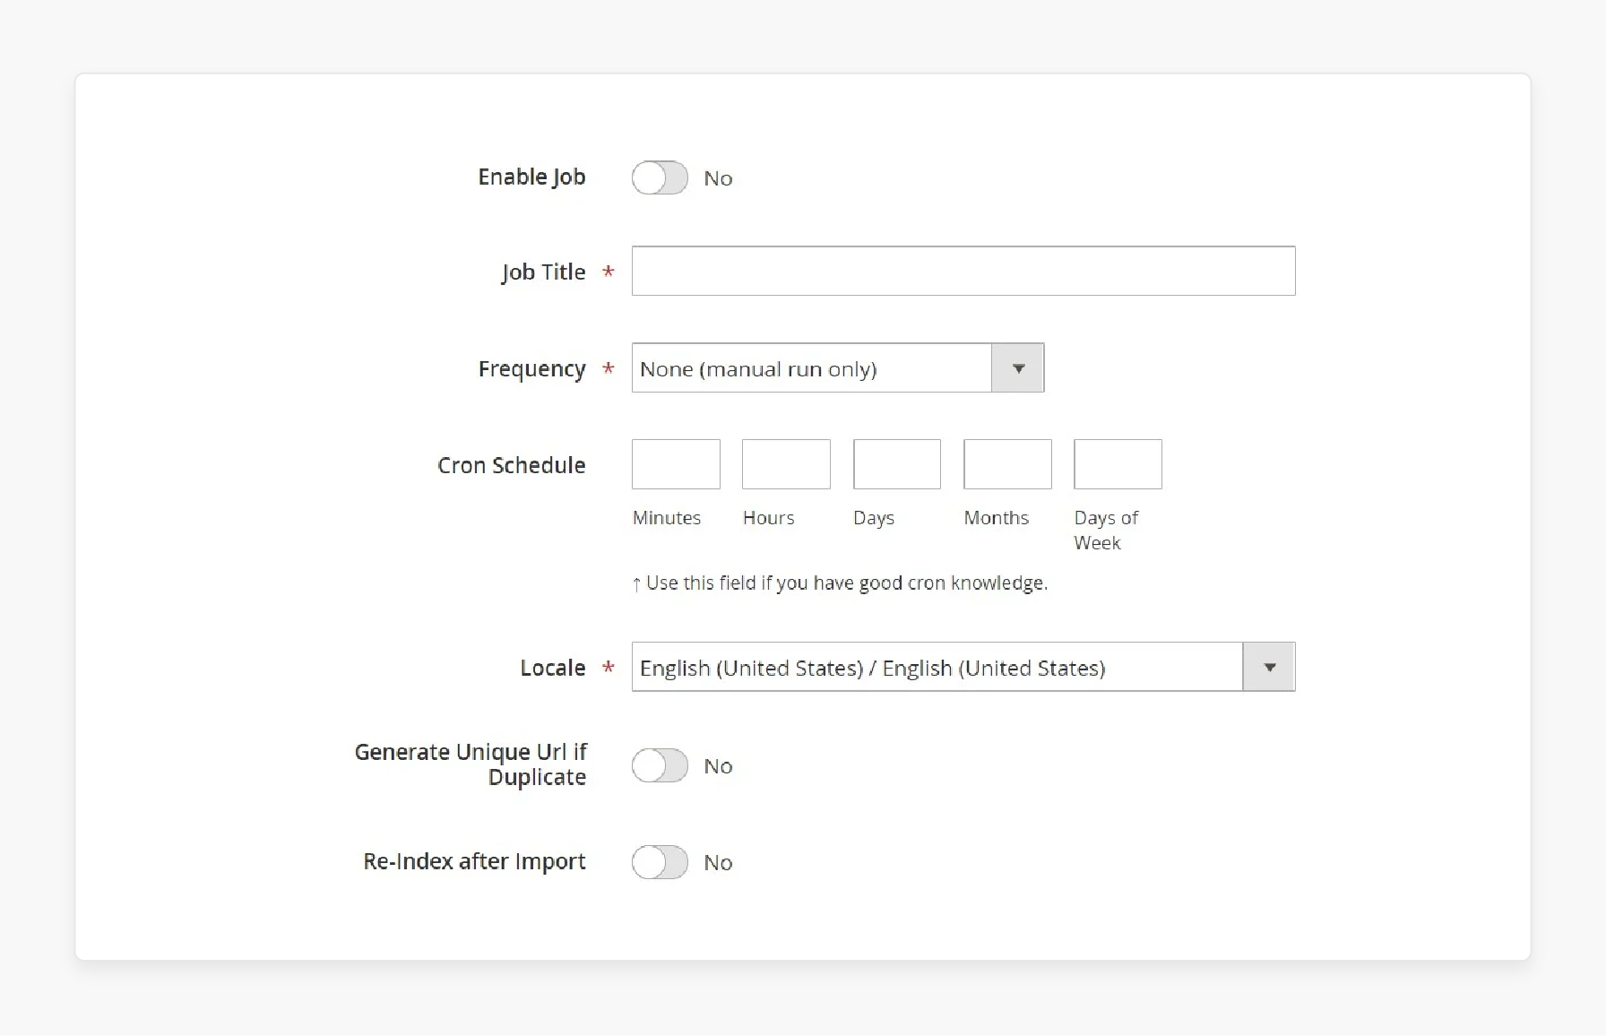Click the cron Days input box
This screenshot has width=1606, height=1036.
[x=897, y=464]
